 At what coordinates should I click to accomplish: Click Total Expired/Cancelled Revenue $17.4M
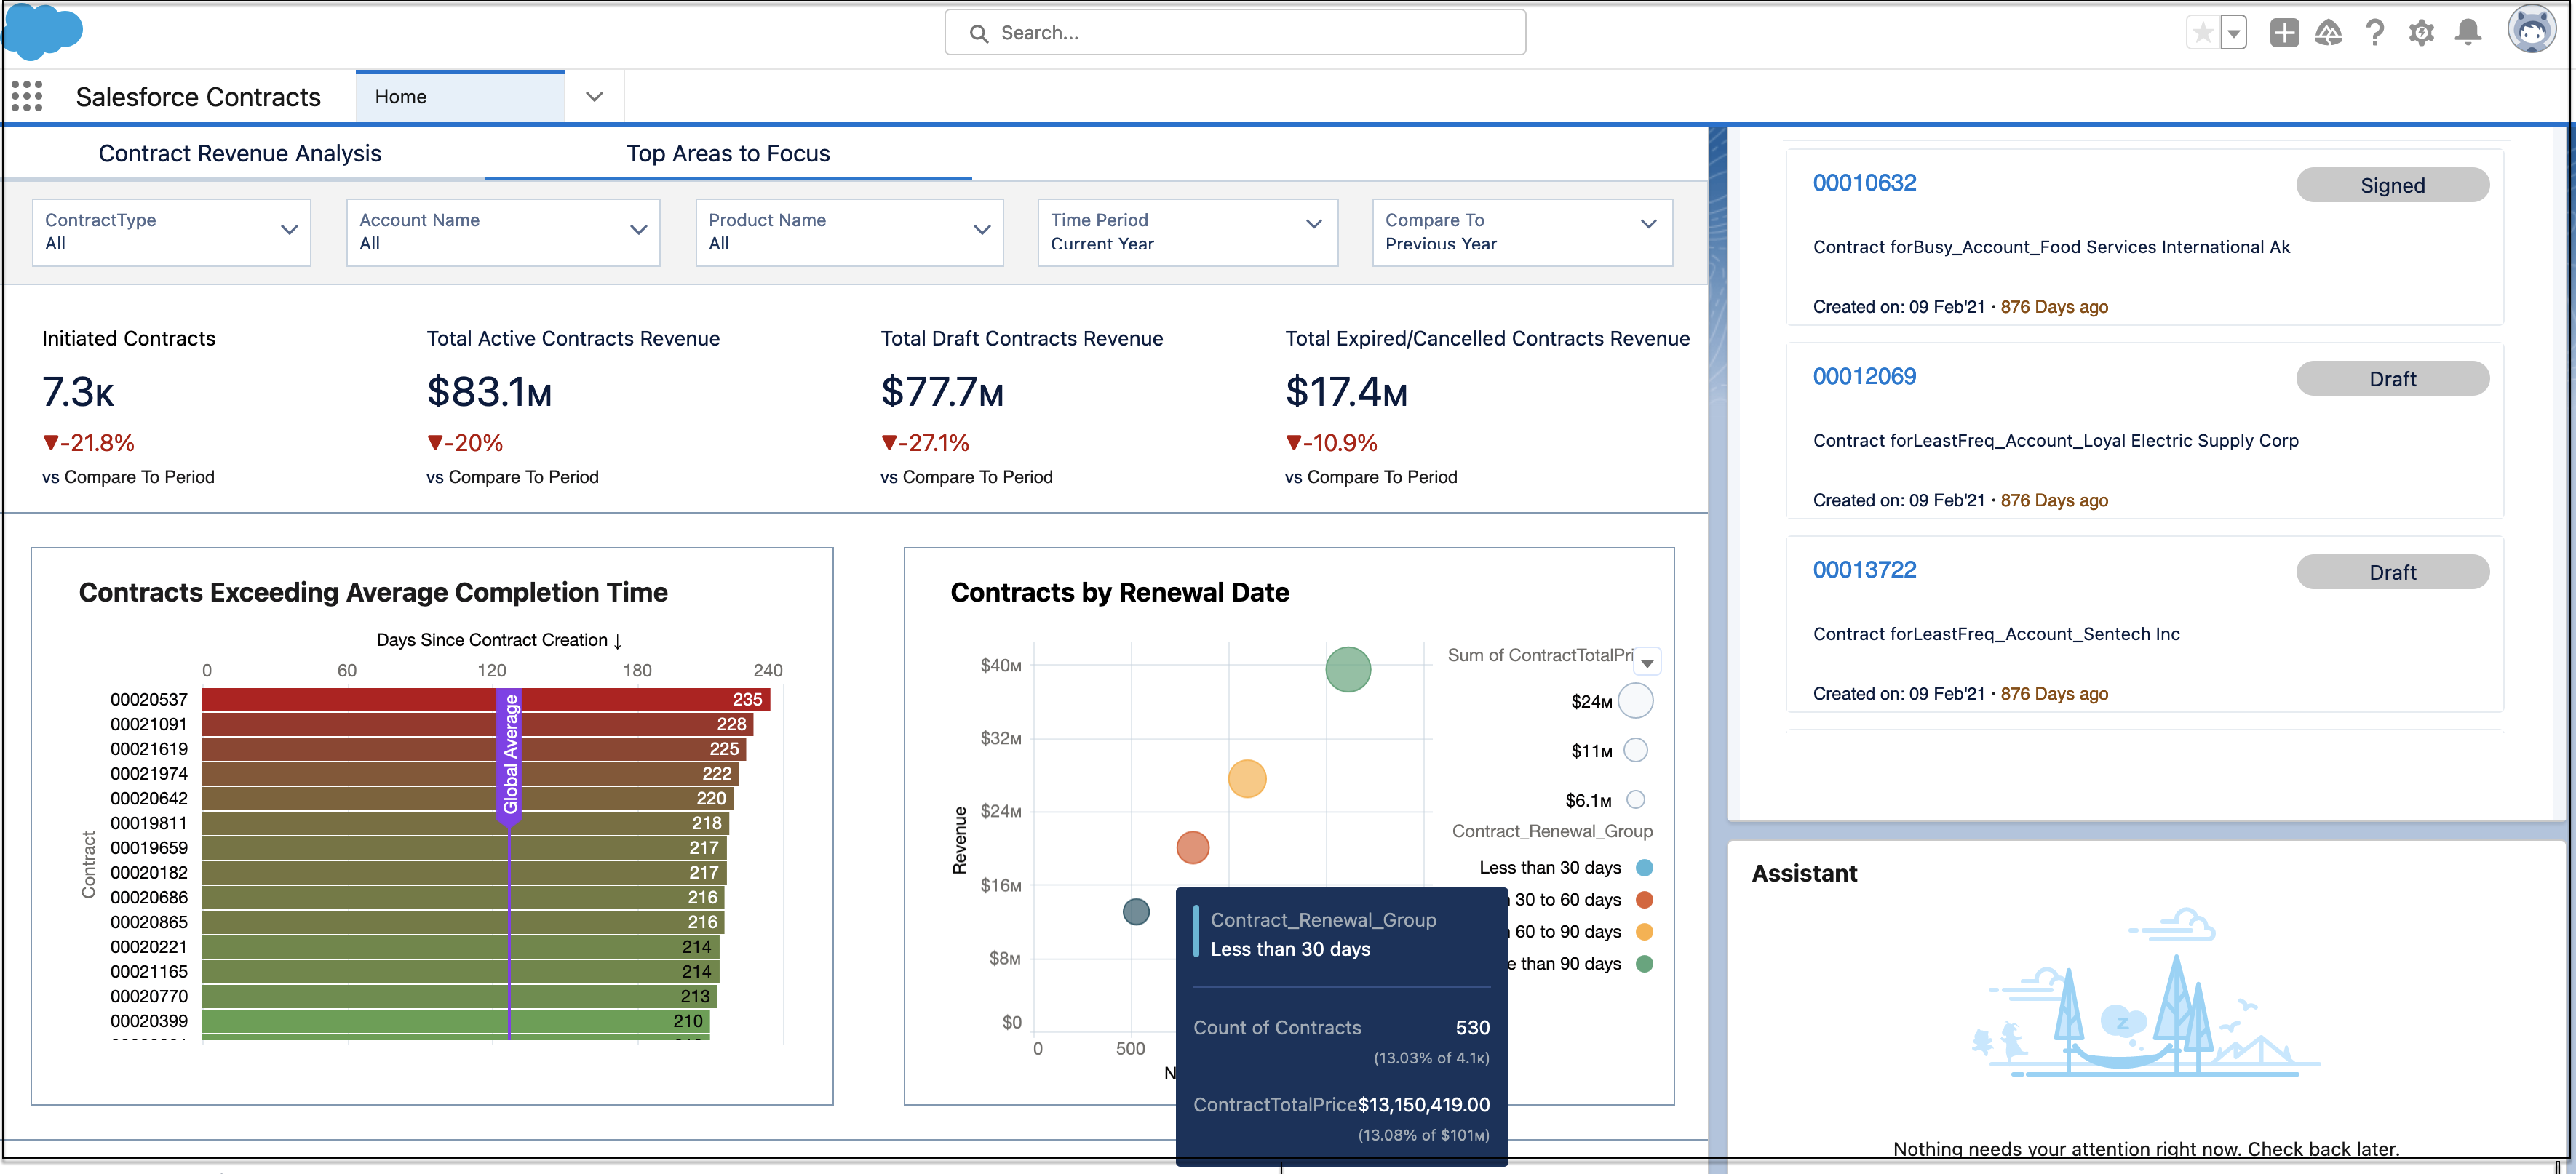point(1346,392)
